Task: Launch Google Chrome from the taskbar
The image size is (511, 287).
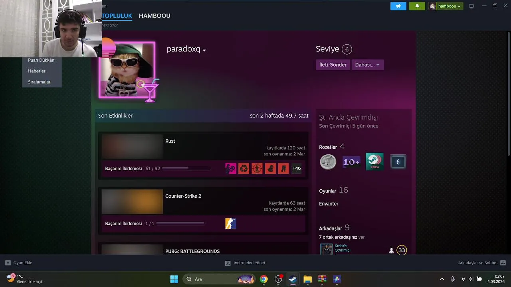Action: point(263,279)
